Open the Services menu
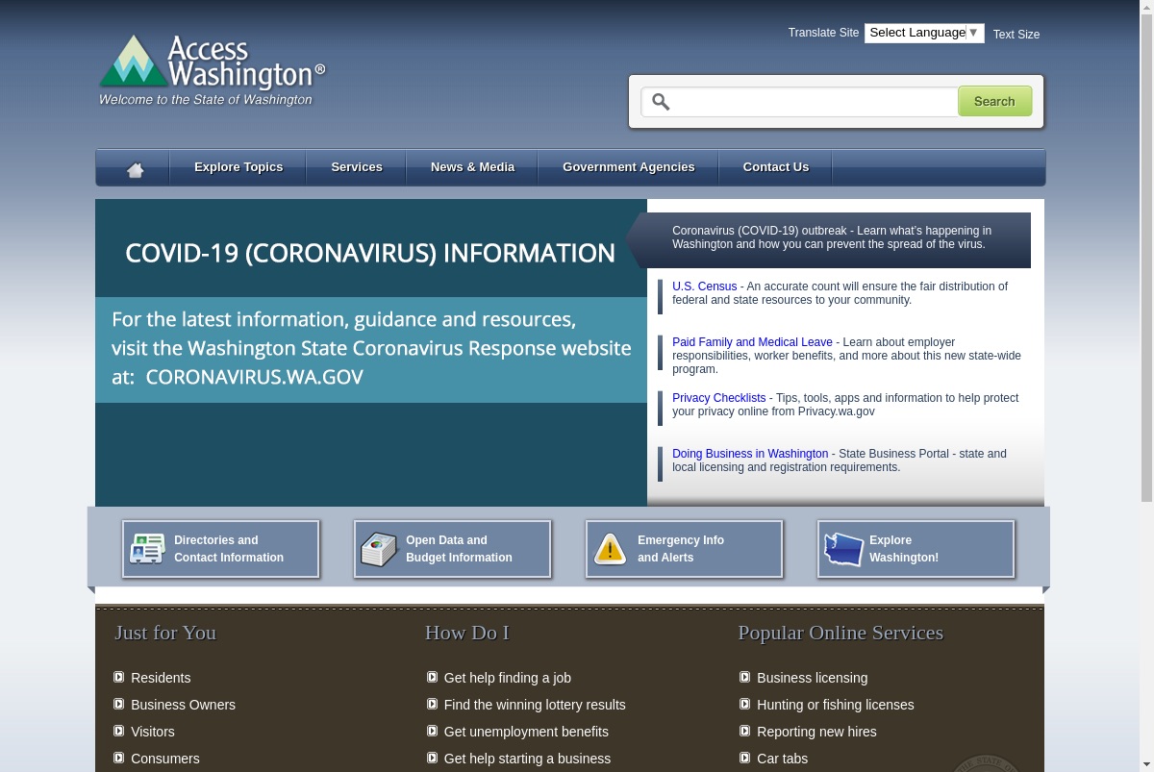 click(357, 167)
